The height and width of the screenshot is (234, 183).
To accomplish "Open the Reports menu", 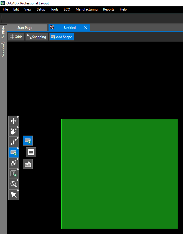I will (109, 9).
